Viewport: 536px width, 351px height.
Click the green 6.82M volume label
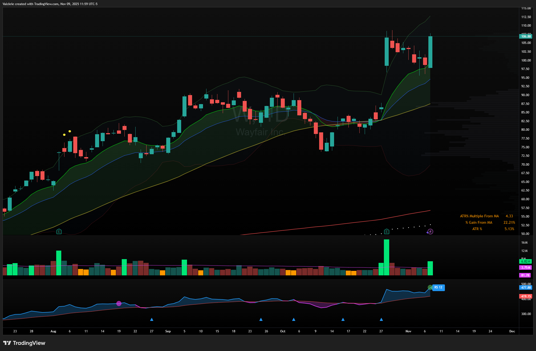525,262
